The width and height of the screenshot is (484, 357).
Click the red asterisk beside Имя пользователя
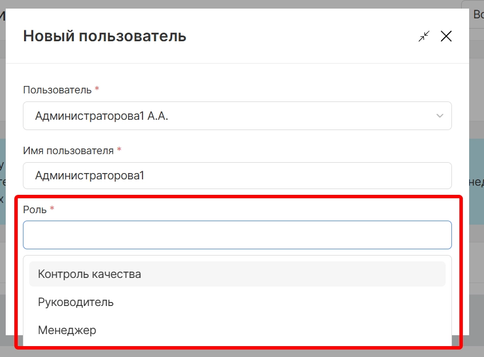tap(119, 150)
